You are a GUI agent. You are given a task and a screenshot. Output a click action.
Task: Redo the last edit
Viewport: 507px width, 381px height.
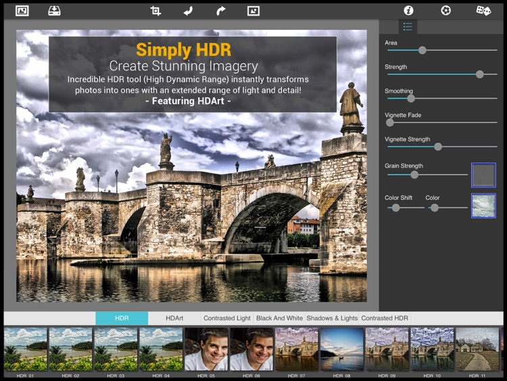[x=220, y=11]
